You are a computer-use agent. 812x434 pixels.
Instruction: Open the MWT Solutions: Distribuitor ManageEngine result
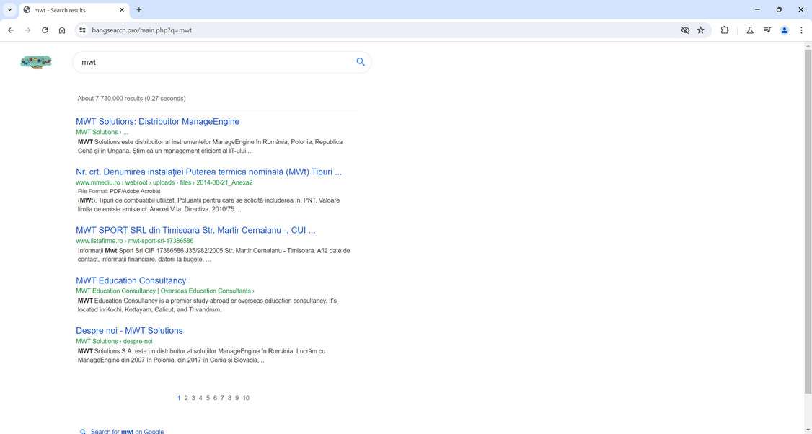157,121
